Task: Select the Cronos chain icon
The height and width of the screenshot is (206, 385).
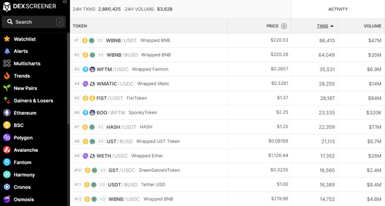Action: tap(7, 187)
